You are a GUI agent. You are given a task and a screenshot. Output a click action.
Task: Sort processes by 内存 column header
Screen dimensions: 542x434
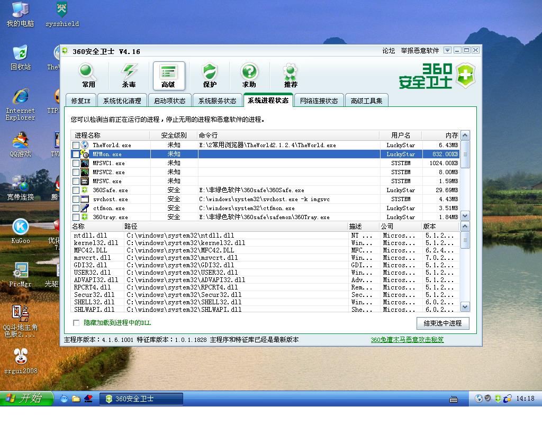441,135
